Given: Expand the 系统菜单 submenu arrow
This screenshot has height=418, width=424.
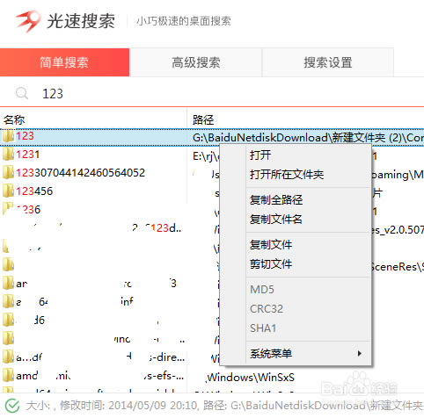Looking at the screenshot, I should point(360,353).
